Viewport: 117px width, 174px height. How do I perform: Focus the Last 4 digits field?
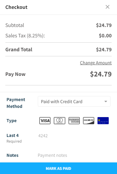(x=74, y=136)
